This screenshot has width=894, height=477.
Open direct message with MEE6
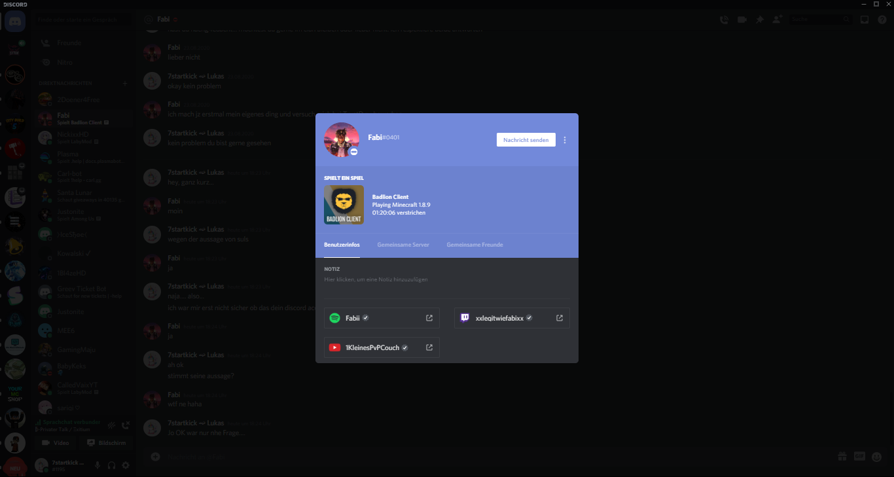pyautogui.click(x=85, y=331)
